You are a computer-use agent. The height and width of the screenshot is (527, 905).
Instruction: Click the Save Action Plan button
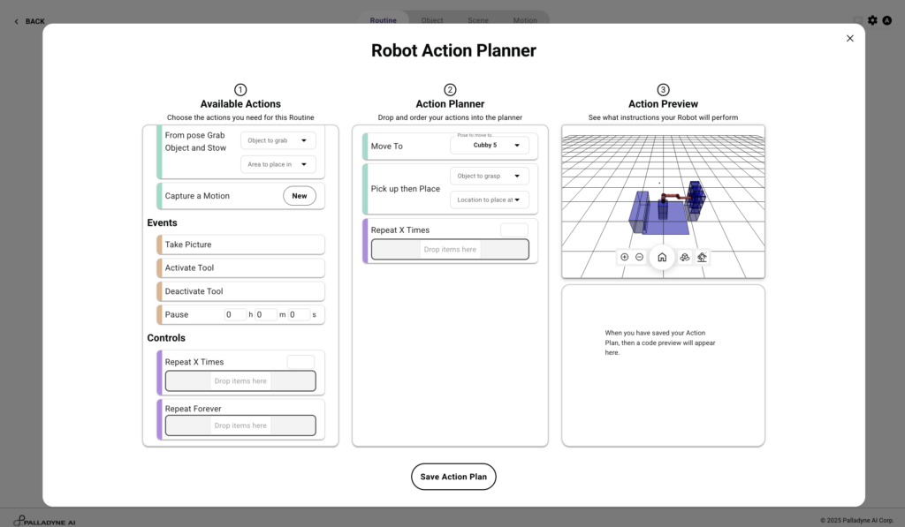coord(453,477)
